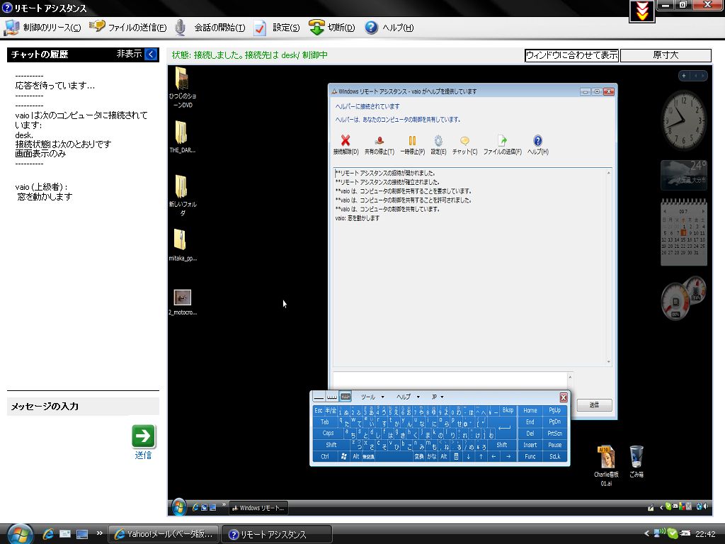
Task: Toggle the 半/全 key on the on-screen keyboard
Action: tap(331, 410)
